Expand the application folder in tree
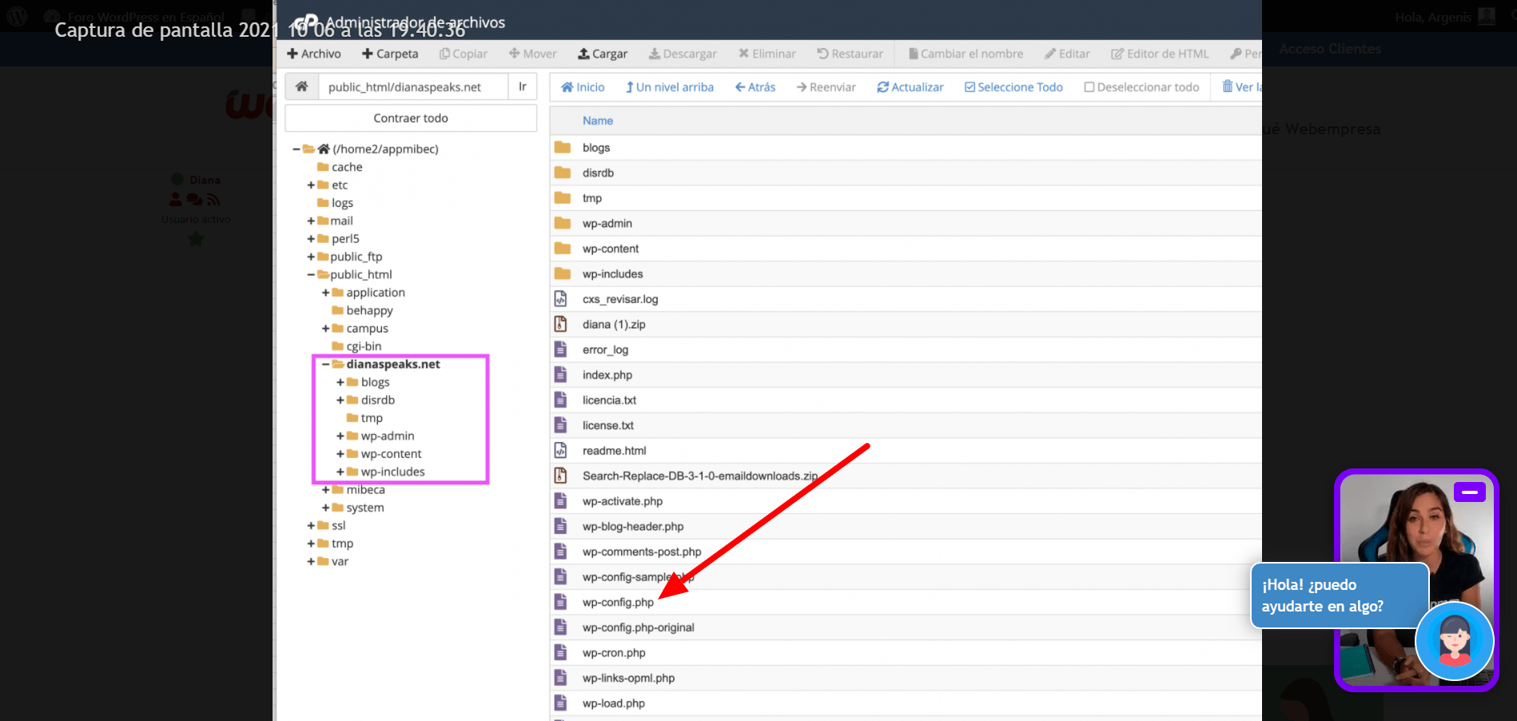Image resolution: width=1517 pixels, height=721 pixels. tap(325, 293)
